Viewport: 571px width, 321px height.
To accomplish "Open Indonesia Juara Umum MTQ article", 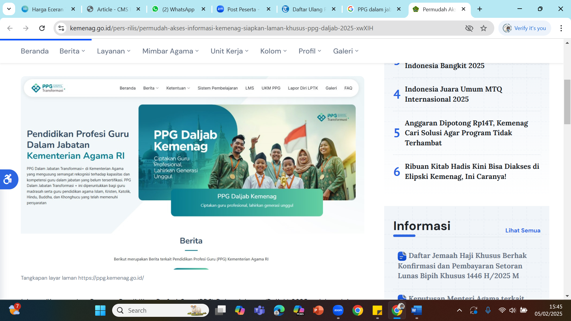I will [x=453, y=94].
